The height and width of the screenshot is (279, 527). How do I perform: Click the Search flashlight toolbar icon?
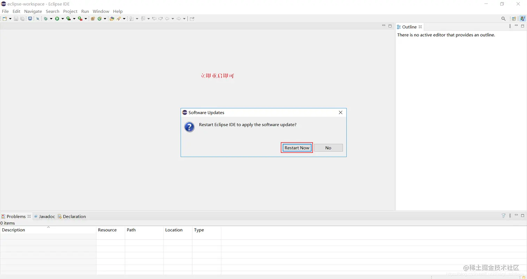[x=119, y=18]
